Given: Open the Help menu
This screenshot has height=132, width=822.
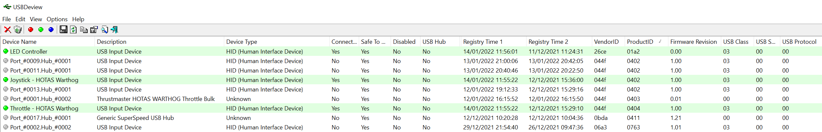Looking at the screenshot, I should (78, 19).
